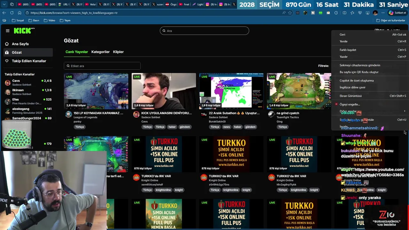Screen dimensions: 409x230
Task: Click the ilkinsan channel avatar in sidebar
Action: pos(7,92)
